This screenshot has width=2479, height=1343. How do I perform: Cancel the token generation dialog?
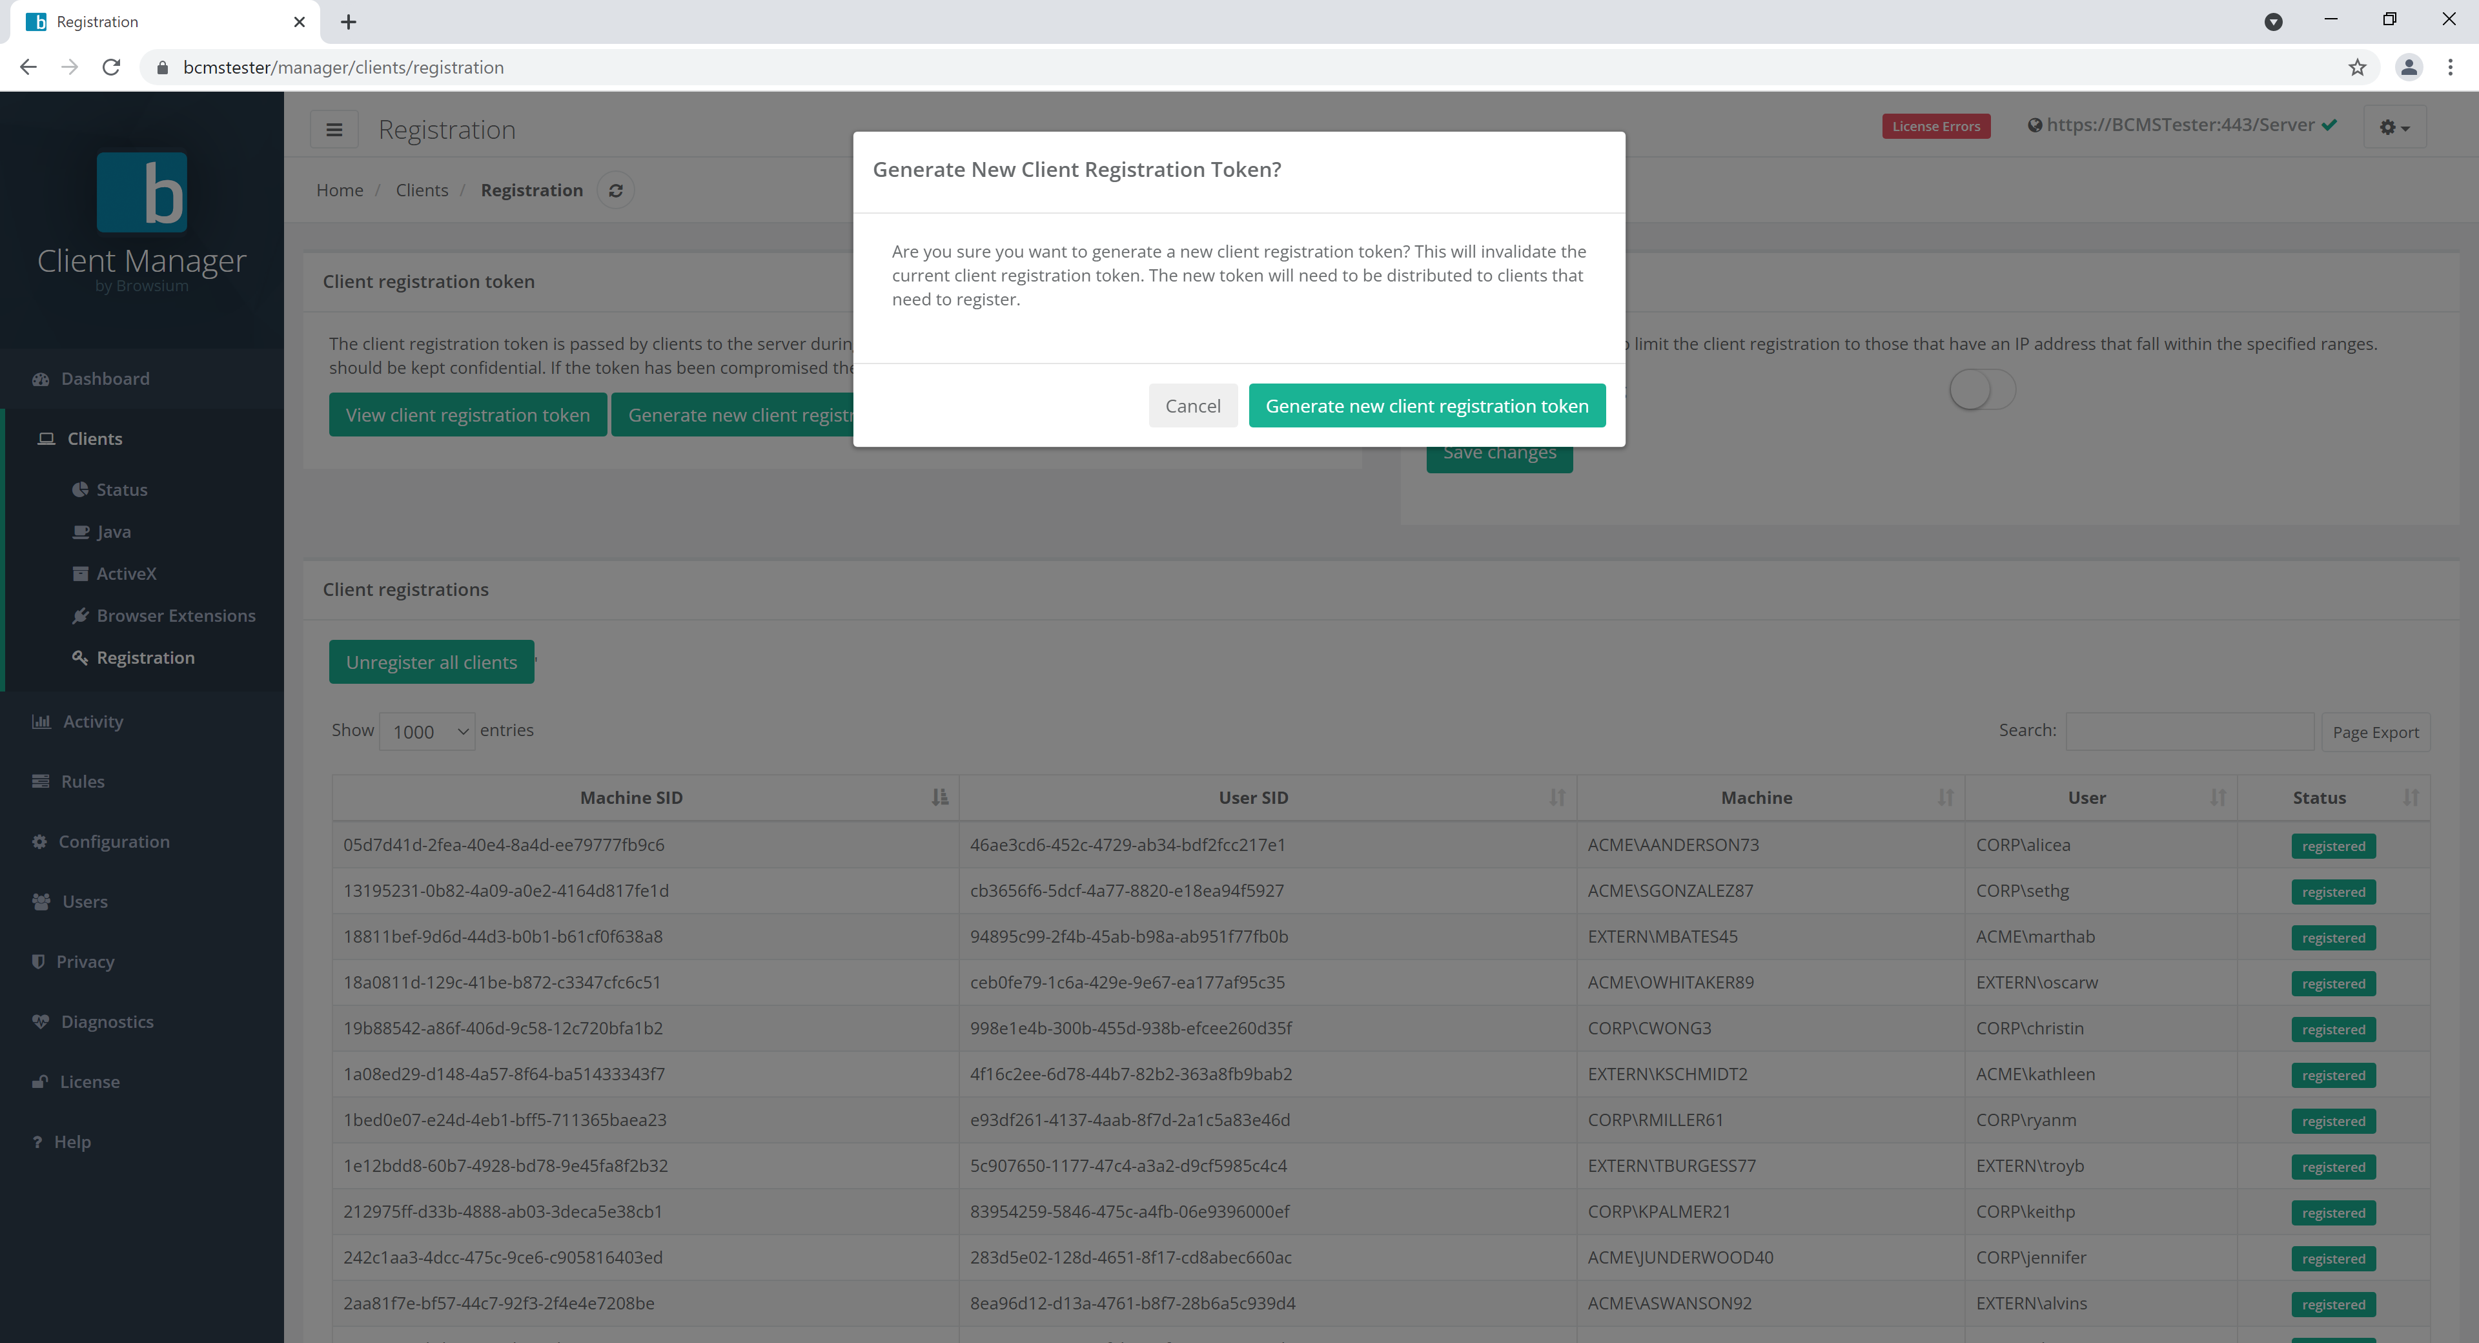[x=1193, y=405]
